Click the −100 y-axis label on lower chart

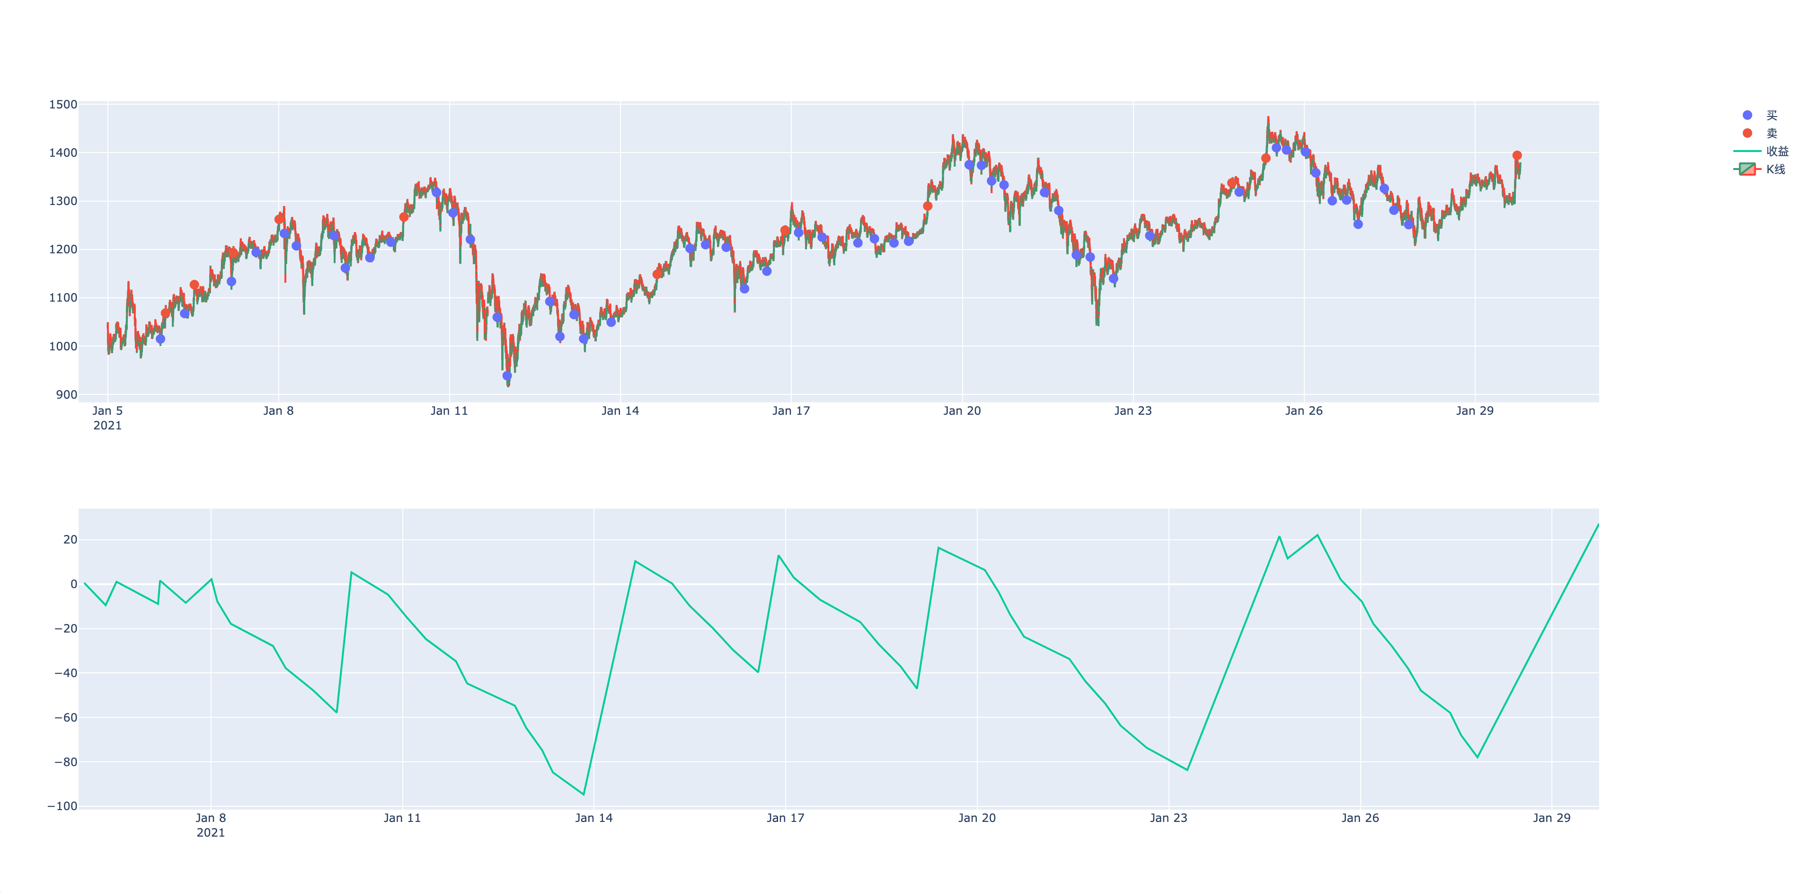(x=62, y=806)
